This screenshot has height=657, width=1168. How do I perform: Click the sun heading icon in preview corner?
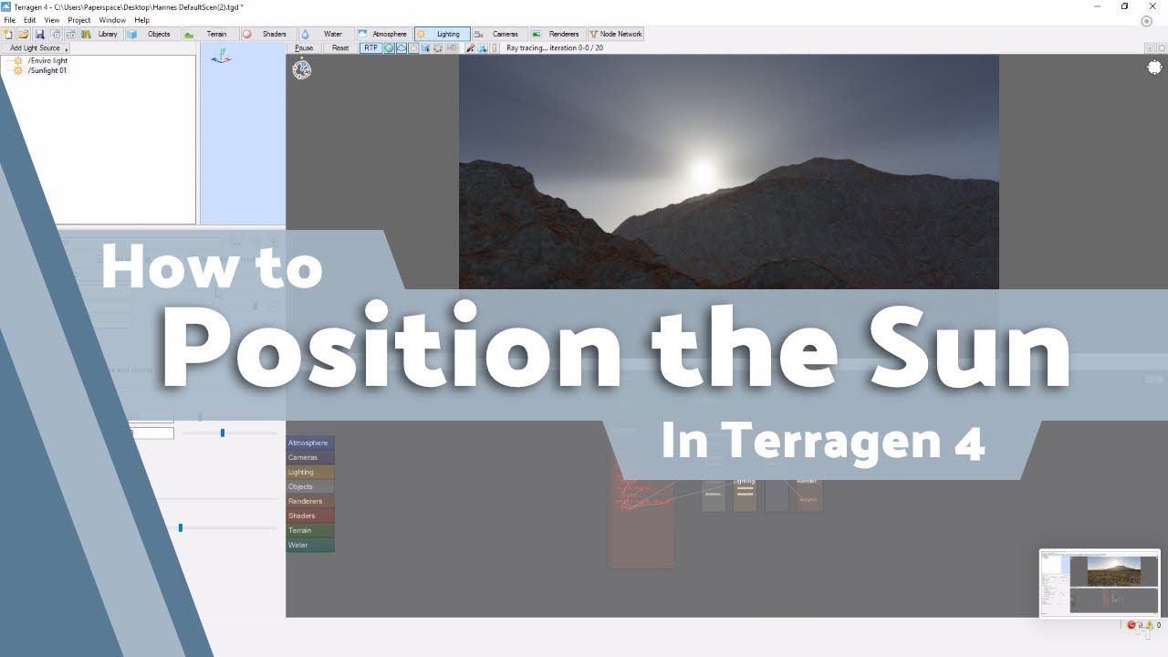click(1154, 68)
